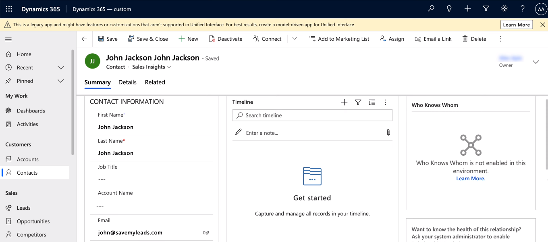Click Save & Close command

coord(148,39)
